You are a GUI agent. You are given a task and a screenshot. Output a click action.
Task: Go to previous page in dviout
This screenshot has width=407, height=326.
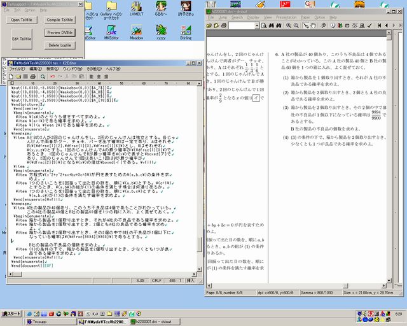387,25
